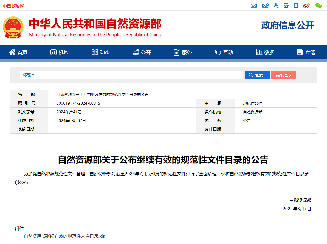Open the mail subscription icon

pos(265,5)
